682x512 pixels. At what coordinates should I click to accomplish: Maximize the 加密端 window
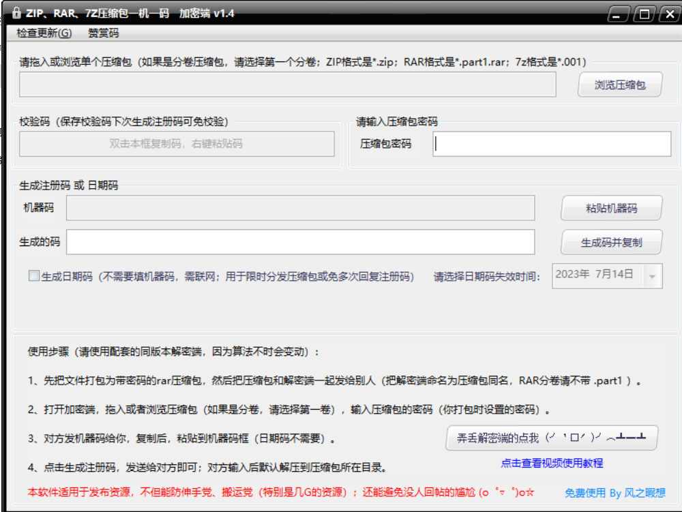tap(642, 14)
